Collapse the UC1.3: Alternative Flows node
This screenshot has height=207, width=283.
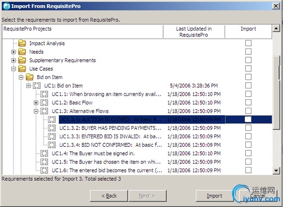coord(36,111)
